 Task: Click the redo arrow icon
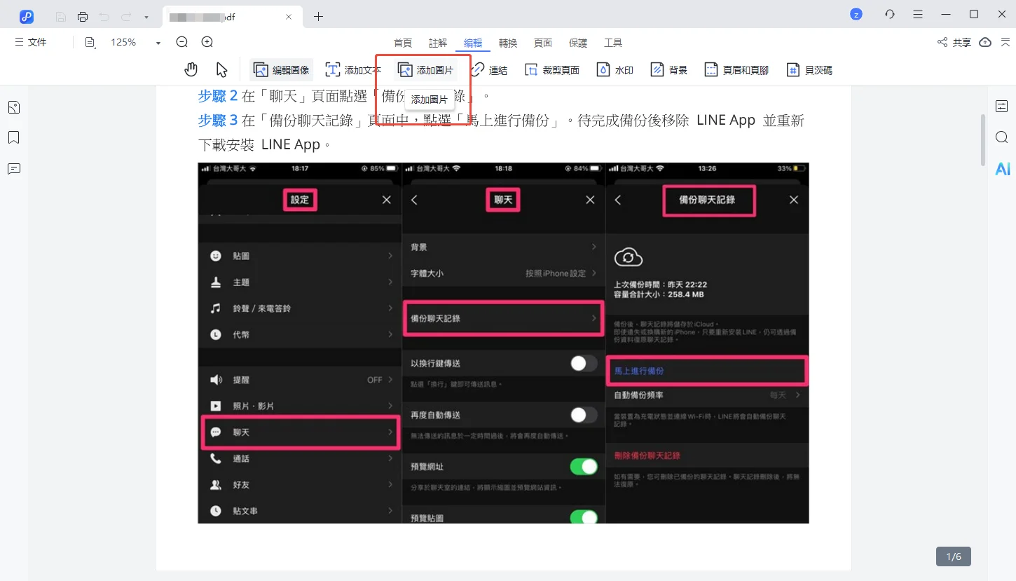(126, 17)
